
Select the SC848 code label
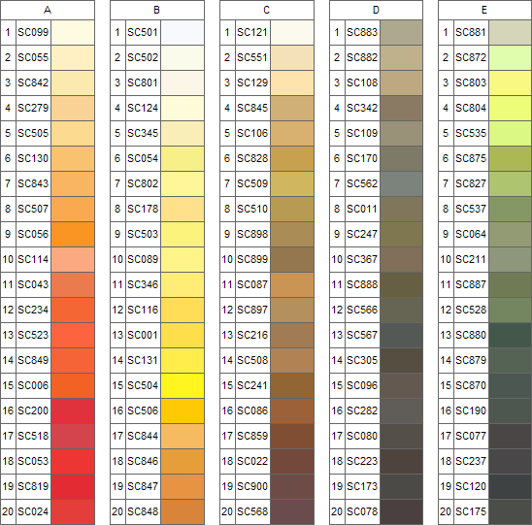coord(143,511)
